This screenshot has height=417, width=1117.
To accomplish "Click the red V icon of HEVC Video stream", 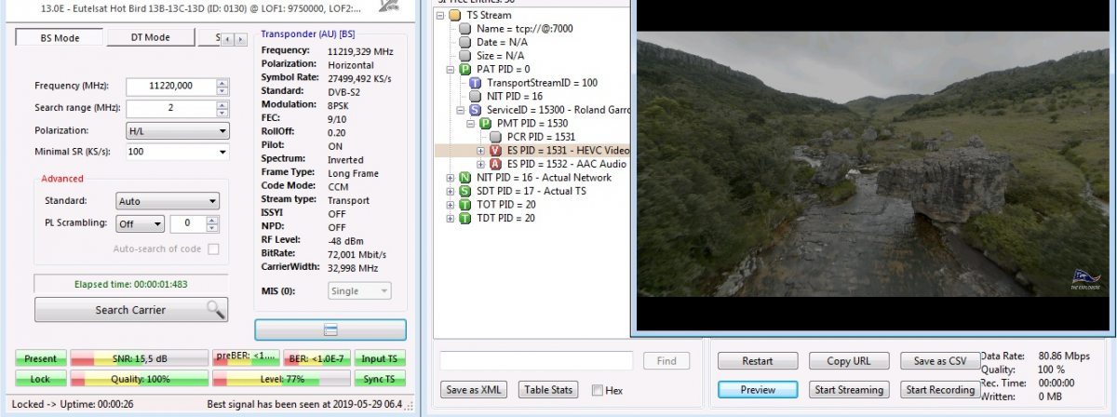I will click(x=496, y=150).
